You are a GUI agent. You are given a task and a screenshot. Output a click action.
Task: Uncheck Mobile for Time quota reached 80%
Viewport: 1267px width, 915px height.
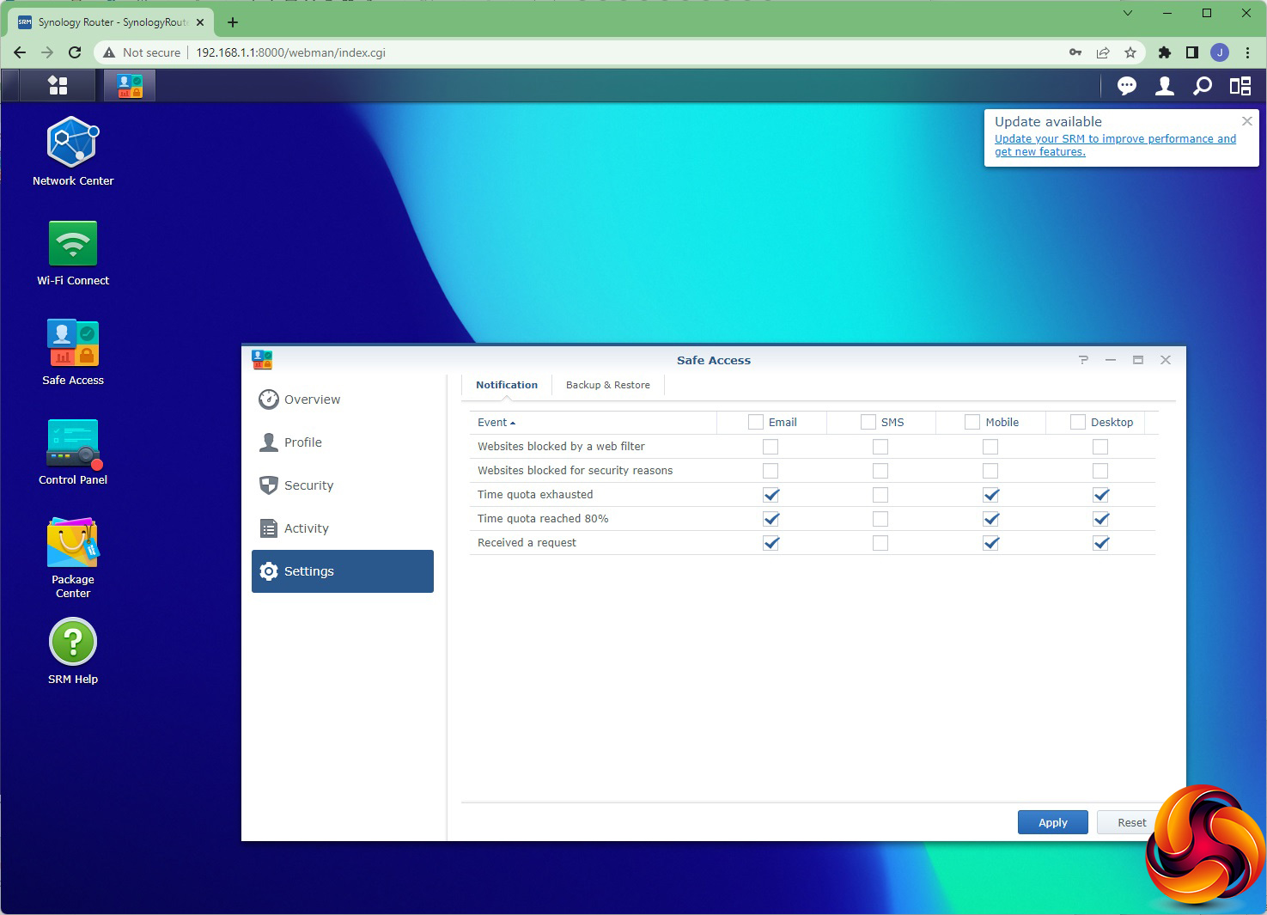tap(990, 519)
